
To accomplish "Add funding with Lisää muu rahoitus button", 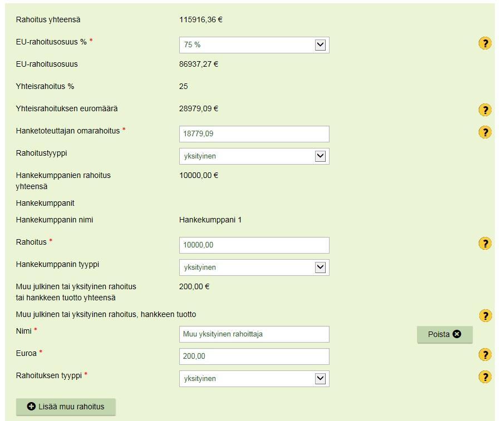I will pyautogui.click(x=66, y=407).
